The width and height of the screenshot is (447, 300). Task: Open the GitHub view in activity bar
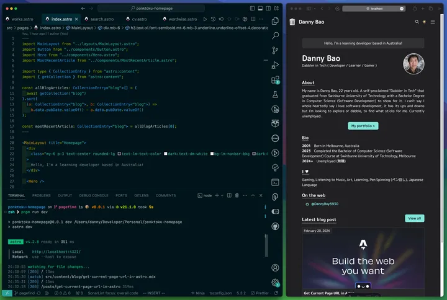click(x=275, y=226)
